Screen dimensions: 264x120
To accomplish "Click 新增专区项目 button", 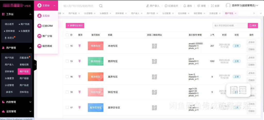I will coord(75,25).
